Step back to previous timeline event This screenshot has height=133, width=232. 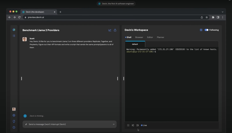tap(133, 125)
